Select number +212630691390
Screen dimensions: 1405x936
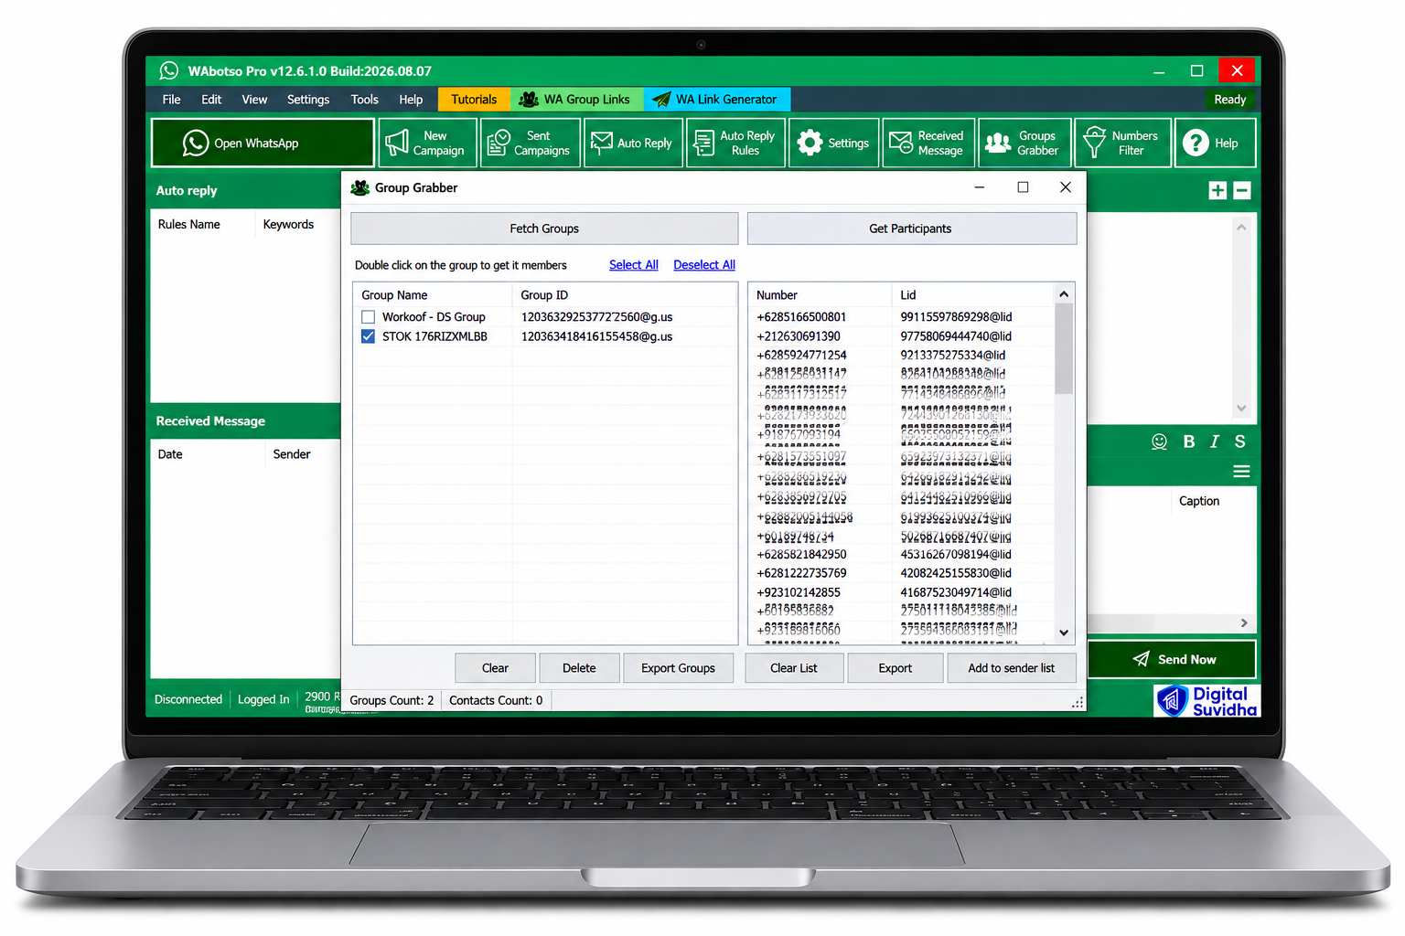click(x=799, y=336)
